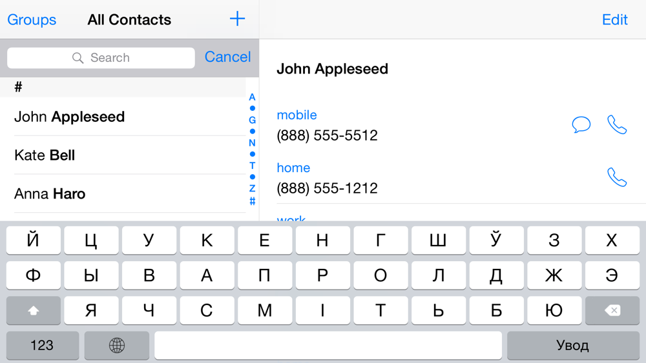Tap the Э key
Screen dimensions: 646x363
coord(612,275)
